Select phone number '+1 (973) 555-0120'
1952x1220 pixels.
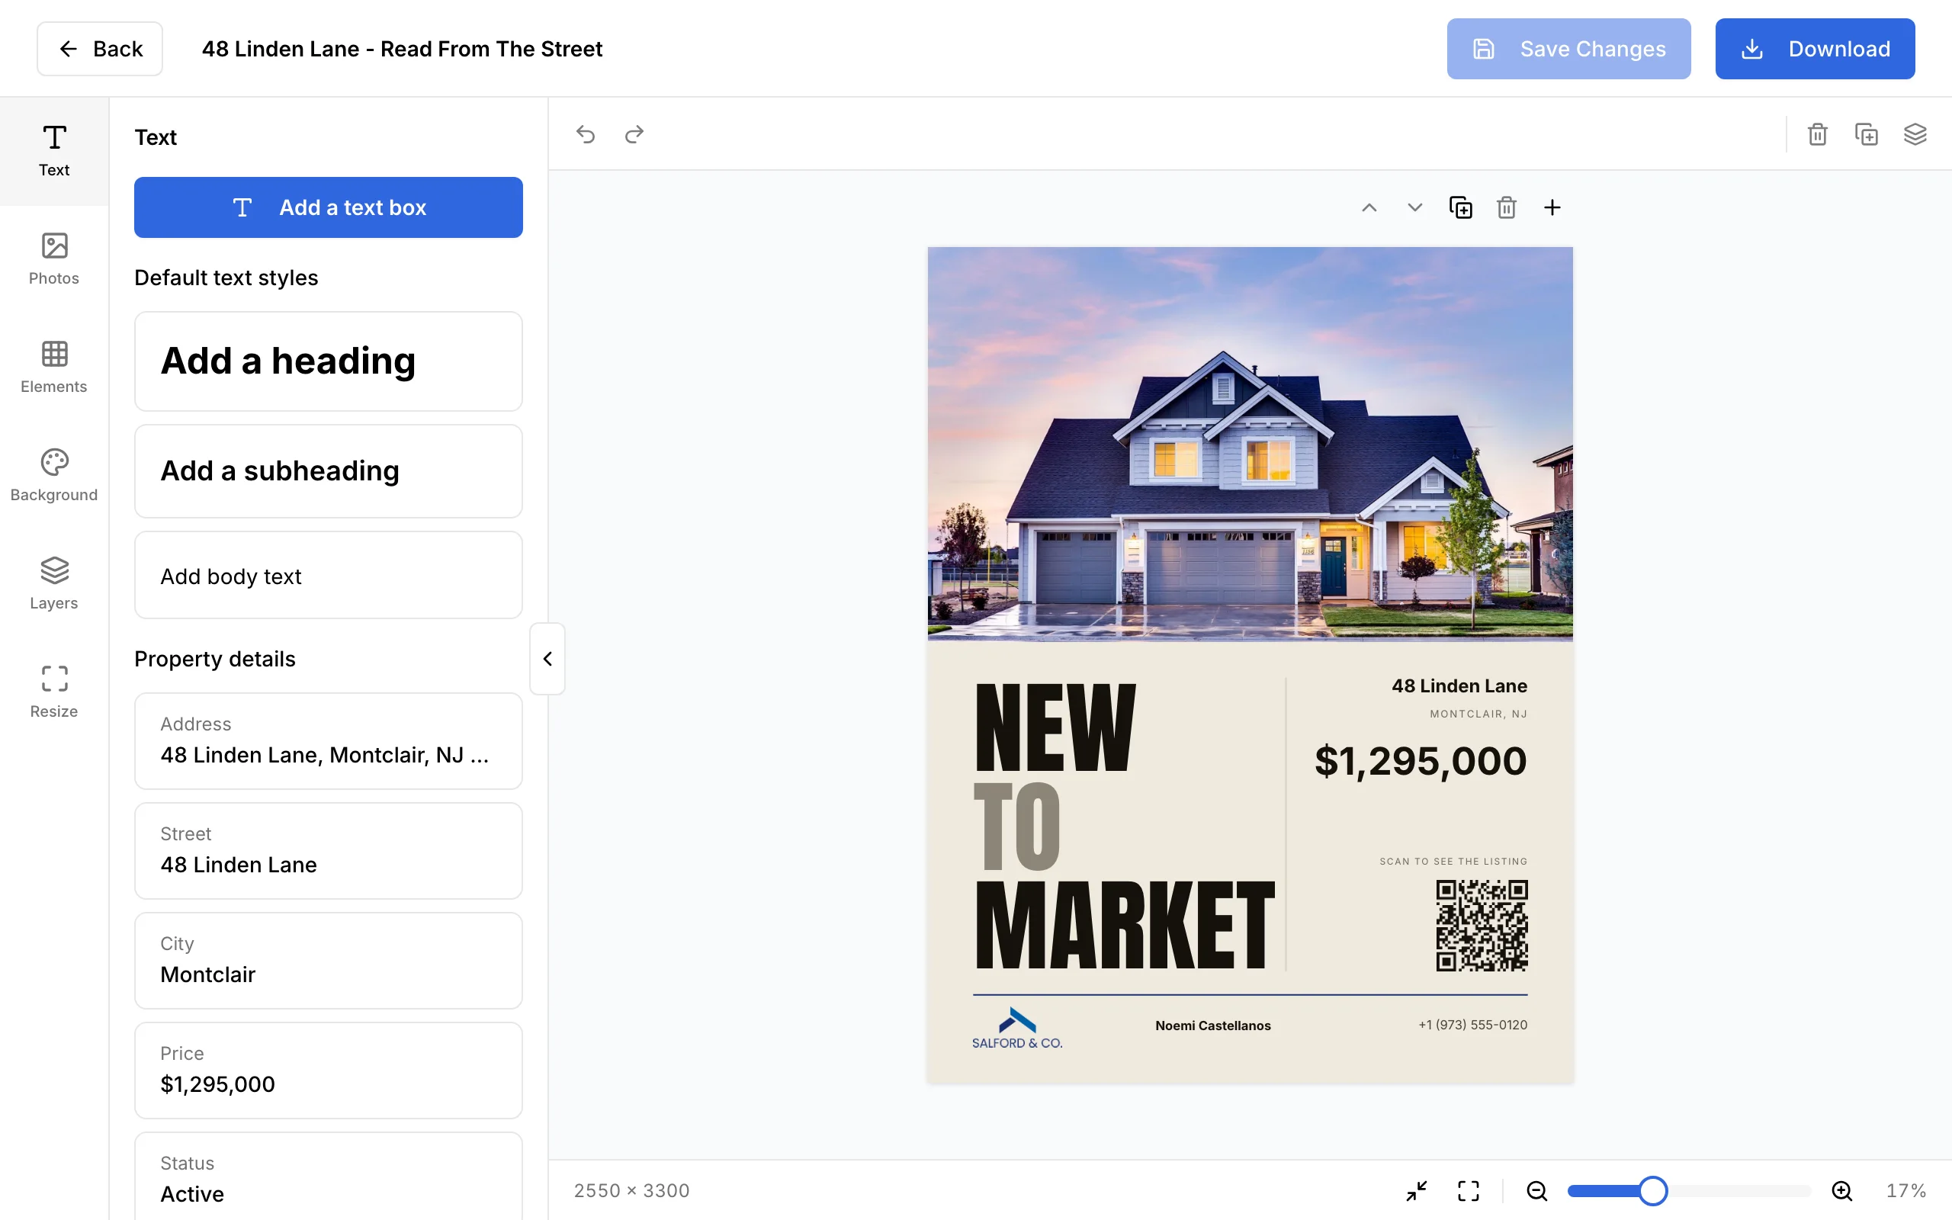coord(1473,1025)
